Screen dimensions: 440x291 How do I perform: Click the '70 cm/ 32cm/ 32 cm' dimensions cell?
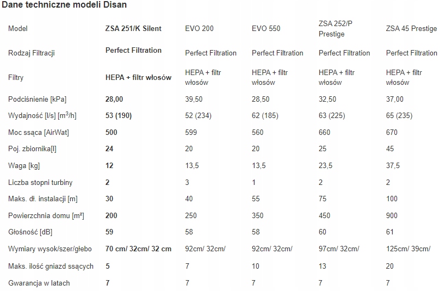pyautogui.click(x=138, y=249)
